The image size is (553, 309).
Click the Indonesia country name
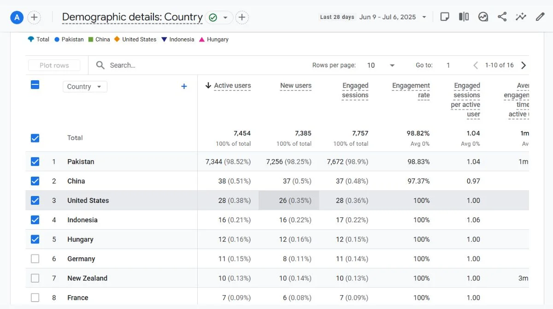click(82, 220)
